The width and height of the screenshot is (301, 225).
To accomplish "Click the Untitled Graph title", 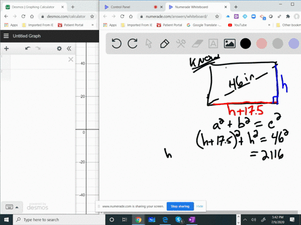I will pyautogui.click(x=27, y=36).
